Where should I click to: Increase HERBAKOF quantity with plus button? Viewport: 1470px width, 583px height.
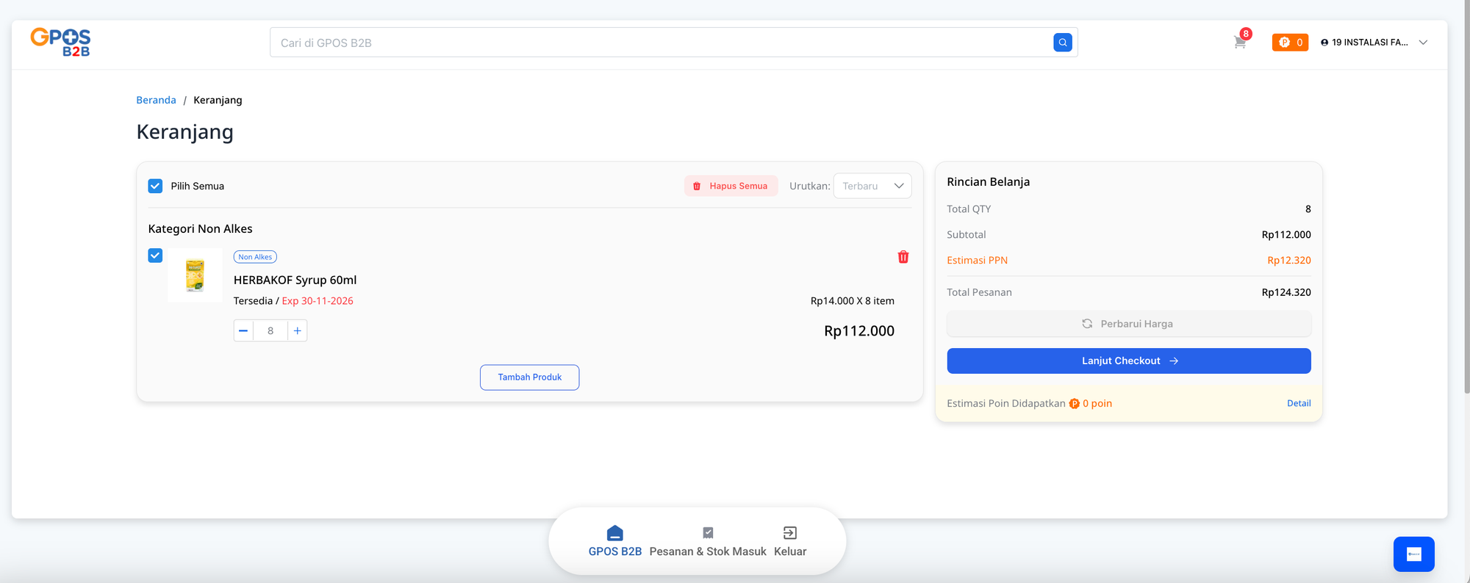297,330
